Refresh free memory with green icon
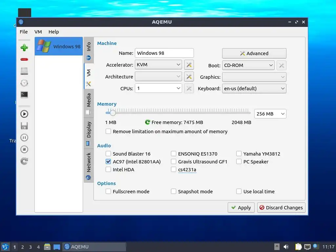Screen dimensions: 336x252 (147, 122)
